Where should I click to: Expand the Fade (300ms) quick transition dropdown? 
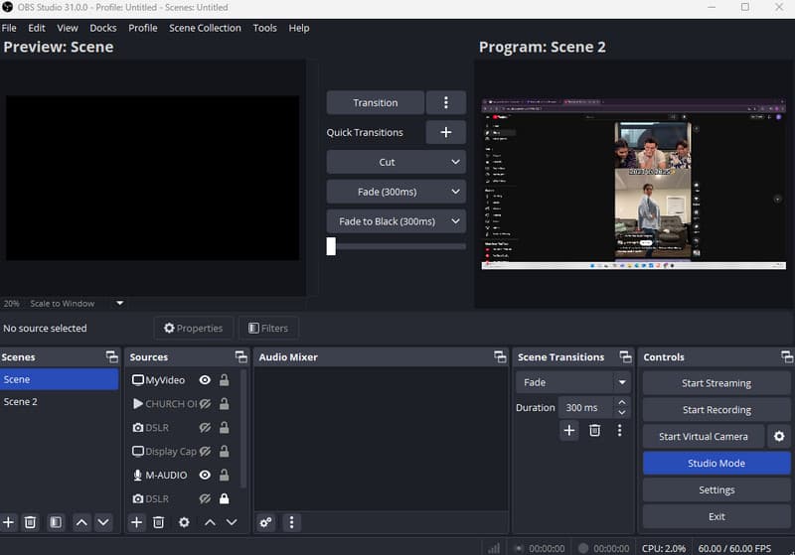click(x=455, y=192)
